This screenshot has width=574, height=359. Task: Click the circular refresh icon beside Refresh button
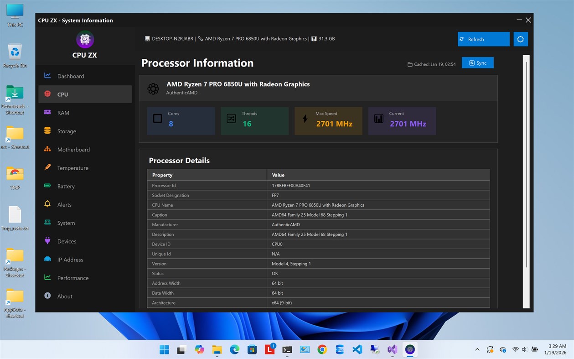(520, 39)
